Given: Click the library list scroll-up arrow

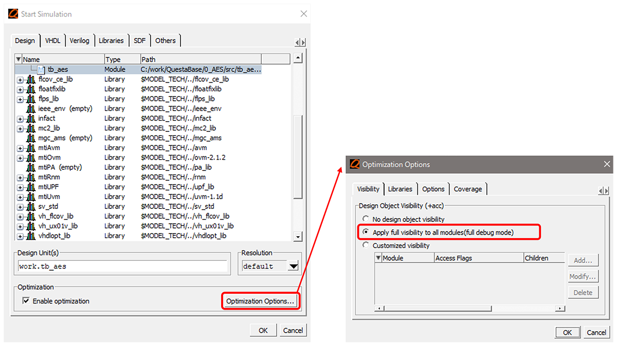Looking at the screenshot, I should click(298, 59).
